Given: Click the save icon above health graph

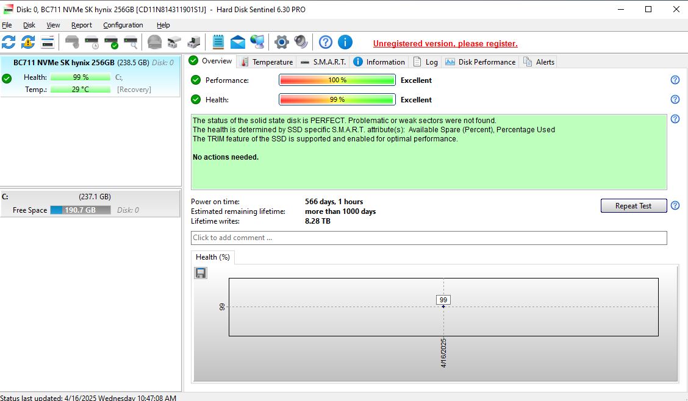Looking at the screenshot, I should [201, 273].
